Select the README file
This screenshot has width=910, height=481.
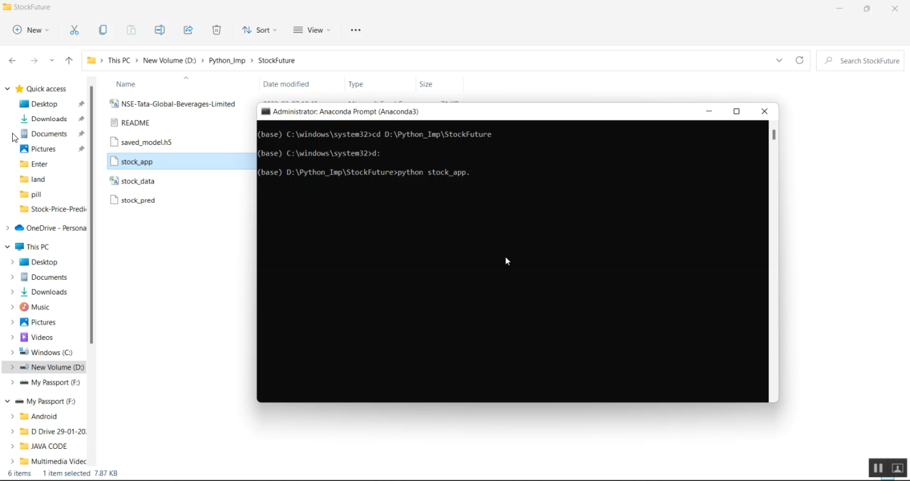(135, 123)
